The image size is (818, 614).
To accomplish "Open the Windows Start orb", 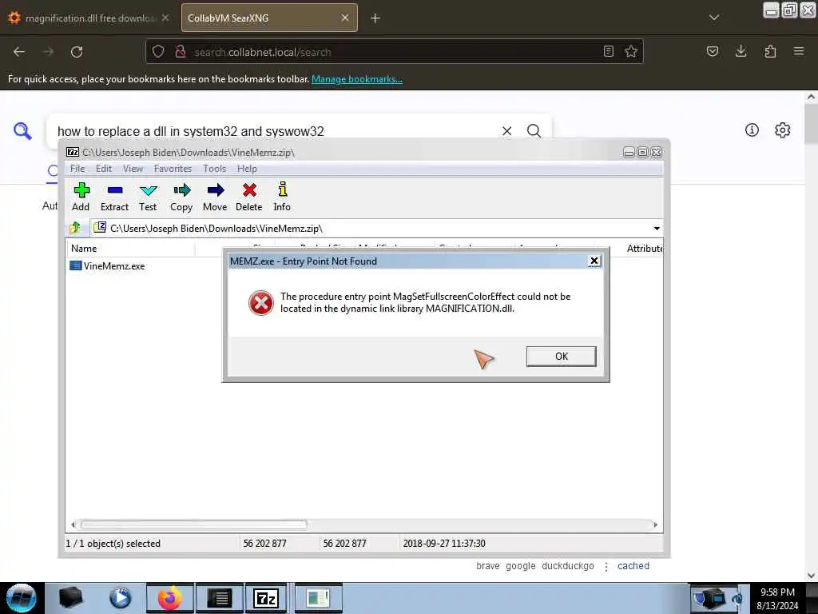I will 22,598.
